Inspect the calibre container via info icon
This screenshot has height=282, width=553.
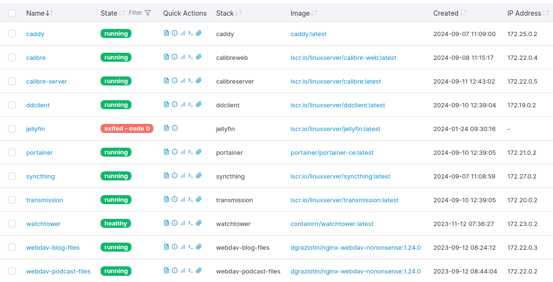coord(174,57)
